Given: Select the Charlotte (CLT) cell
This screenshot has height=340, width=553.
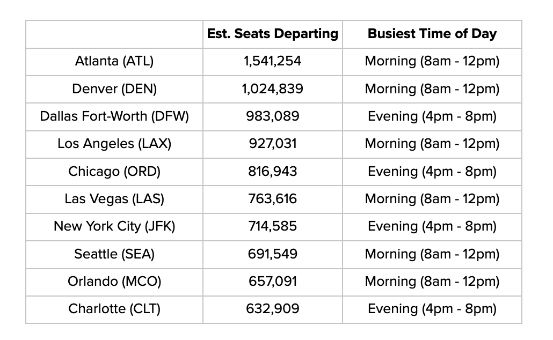Looking at the screenshot, I should [114, 309].
